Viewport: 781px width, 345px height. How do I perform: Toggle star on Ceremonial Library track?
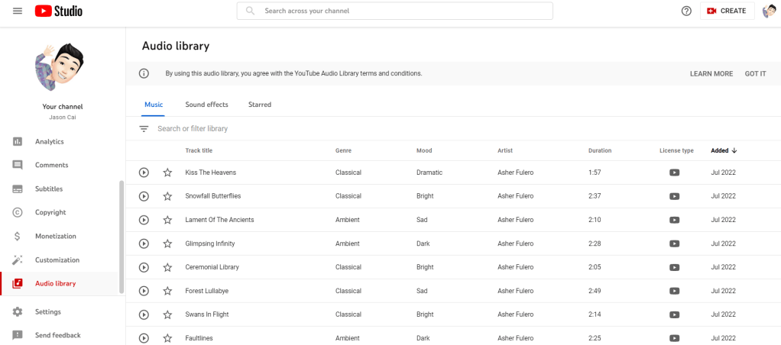[x=167, y=267]
